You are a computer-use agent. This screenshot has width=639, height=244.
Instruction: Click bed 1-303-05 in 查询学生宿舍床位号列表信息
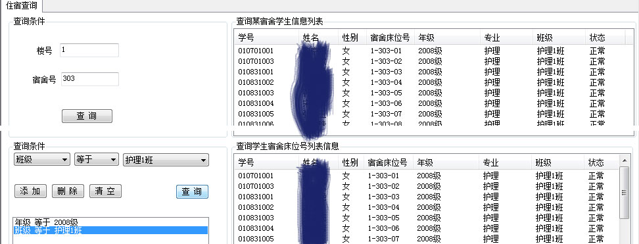[383, 218]
